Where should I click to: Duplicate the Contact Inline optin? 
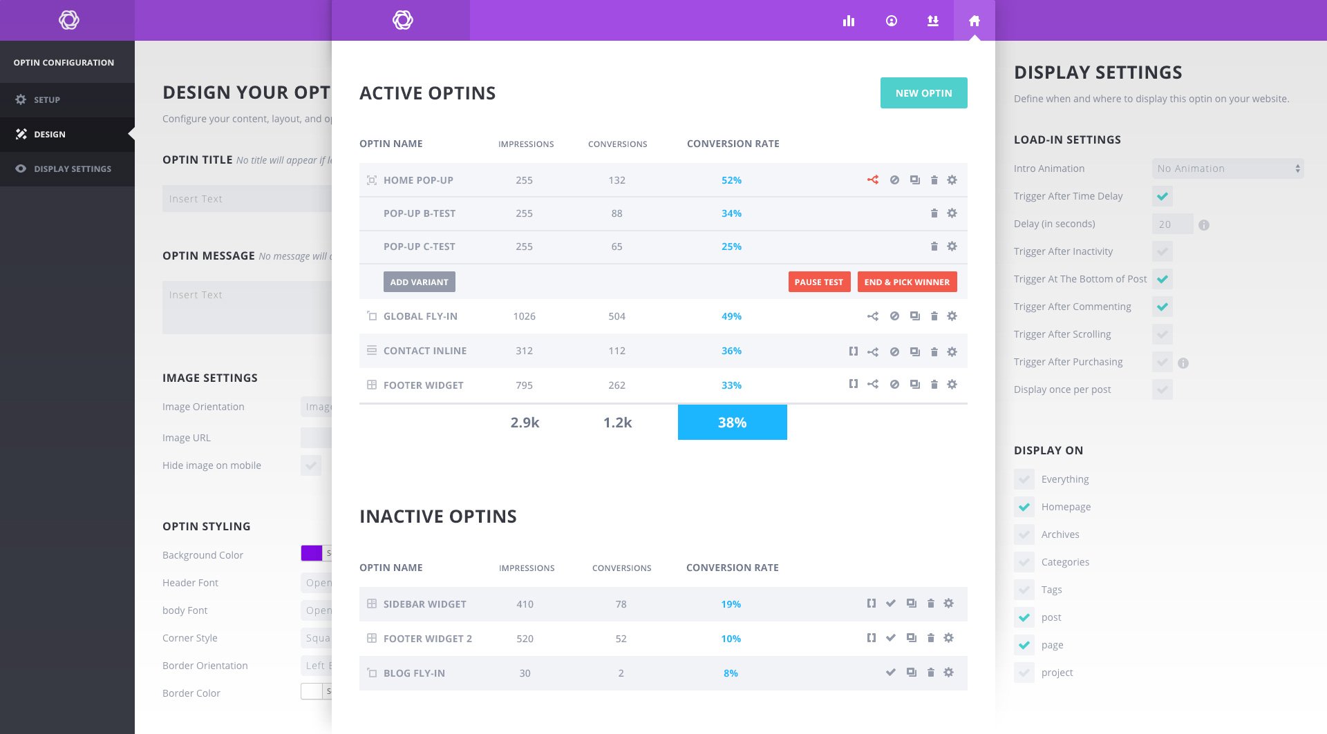point(915,351)
